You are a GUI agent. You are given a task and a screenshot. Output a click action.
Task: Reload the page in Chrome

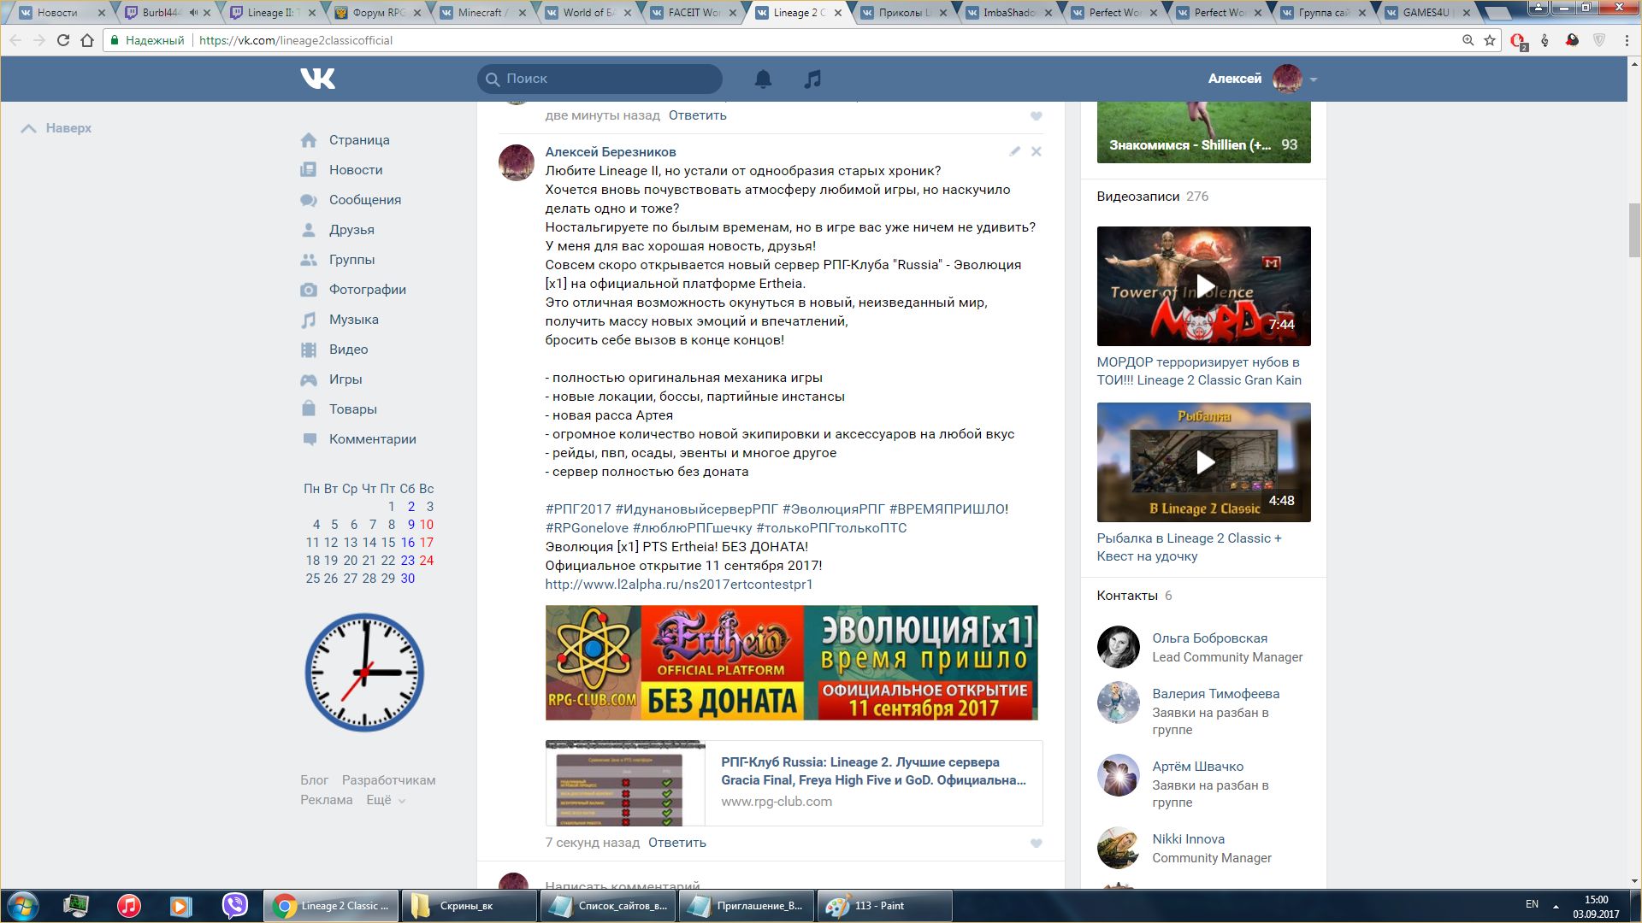coord(62,40)
